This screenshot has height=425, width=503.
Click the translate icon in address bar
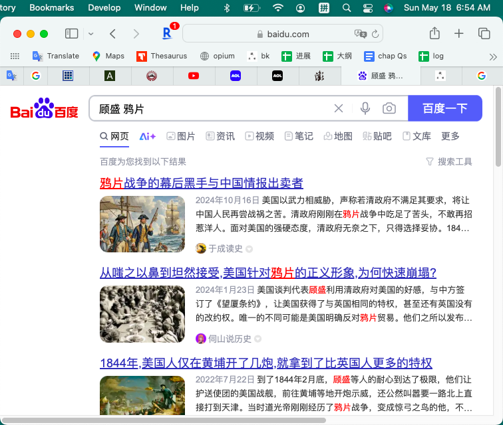[x=361, y=34]
